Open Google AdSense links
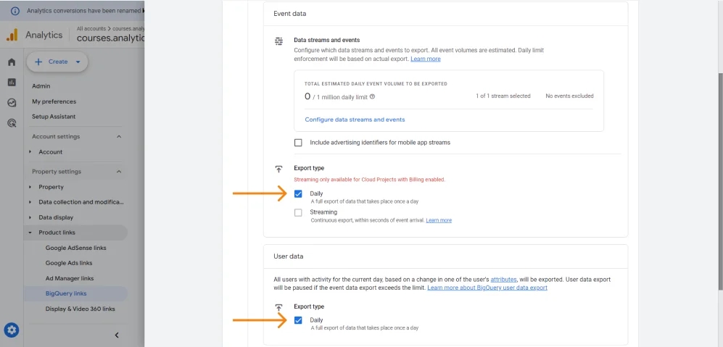This screenshot has width=723, height=347. coord(75,248)
